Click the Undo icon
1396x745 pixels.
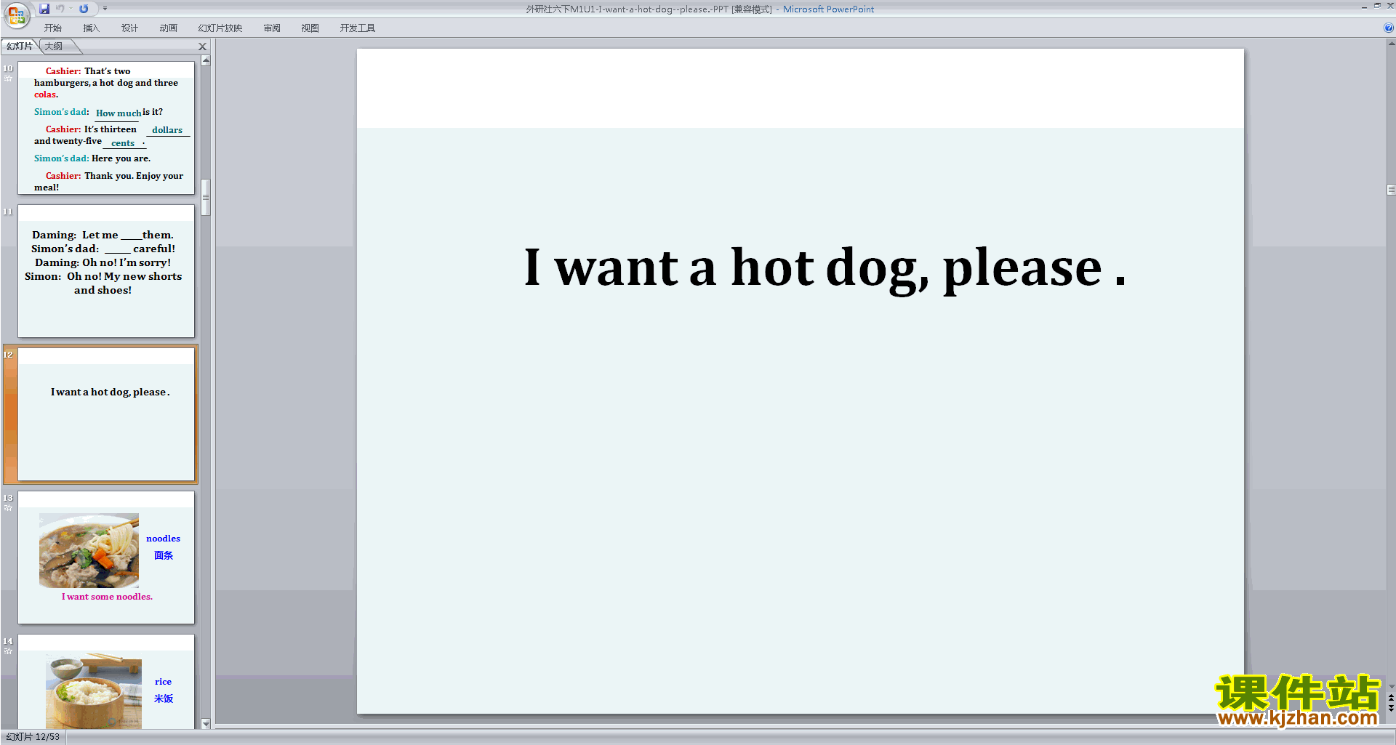[60, 9]
